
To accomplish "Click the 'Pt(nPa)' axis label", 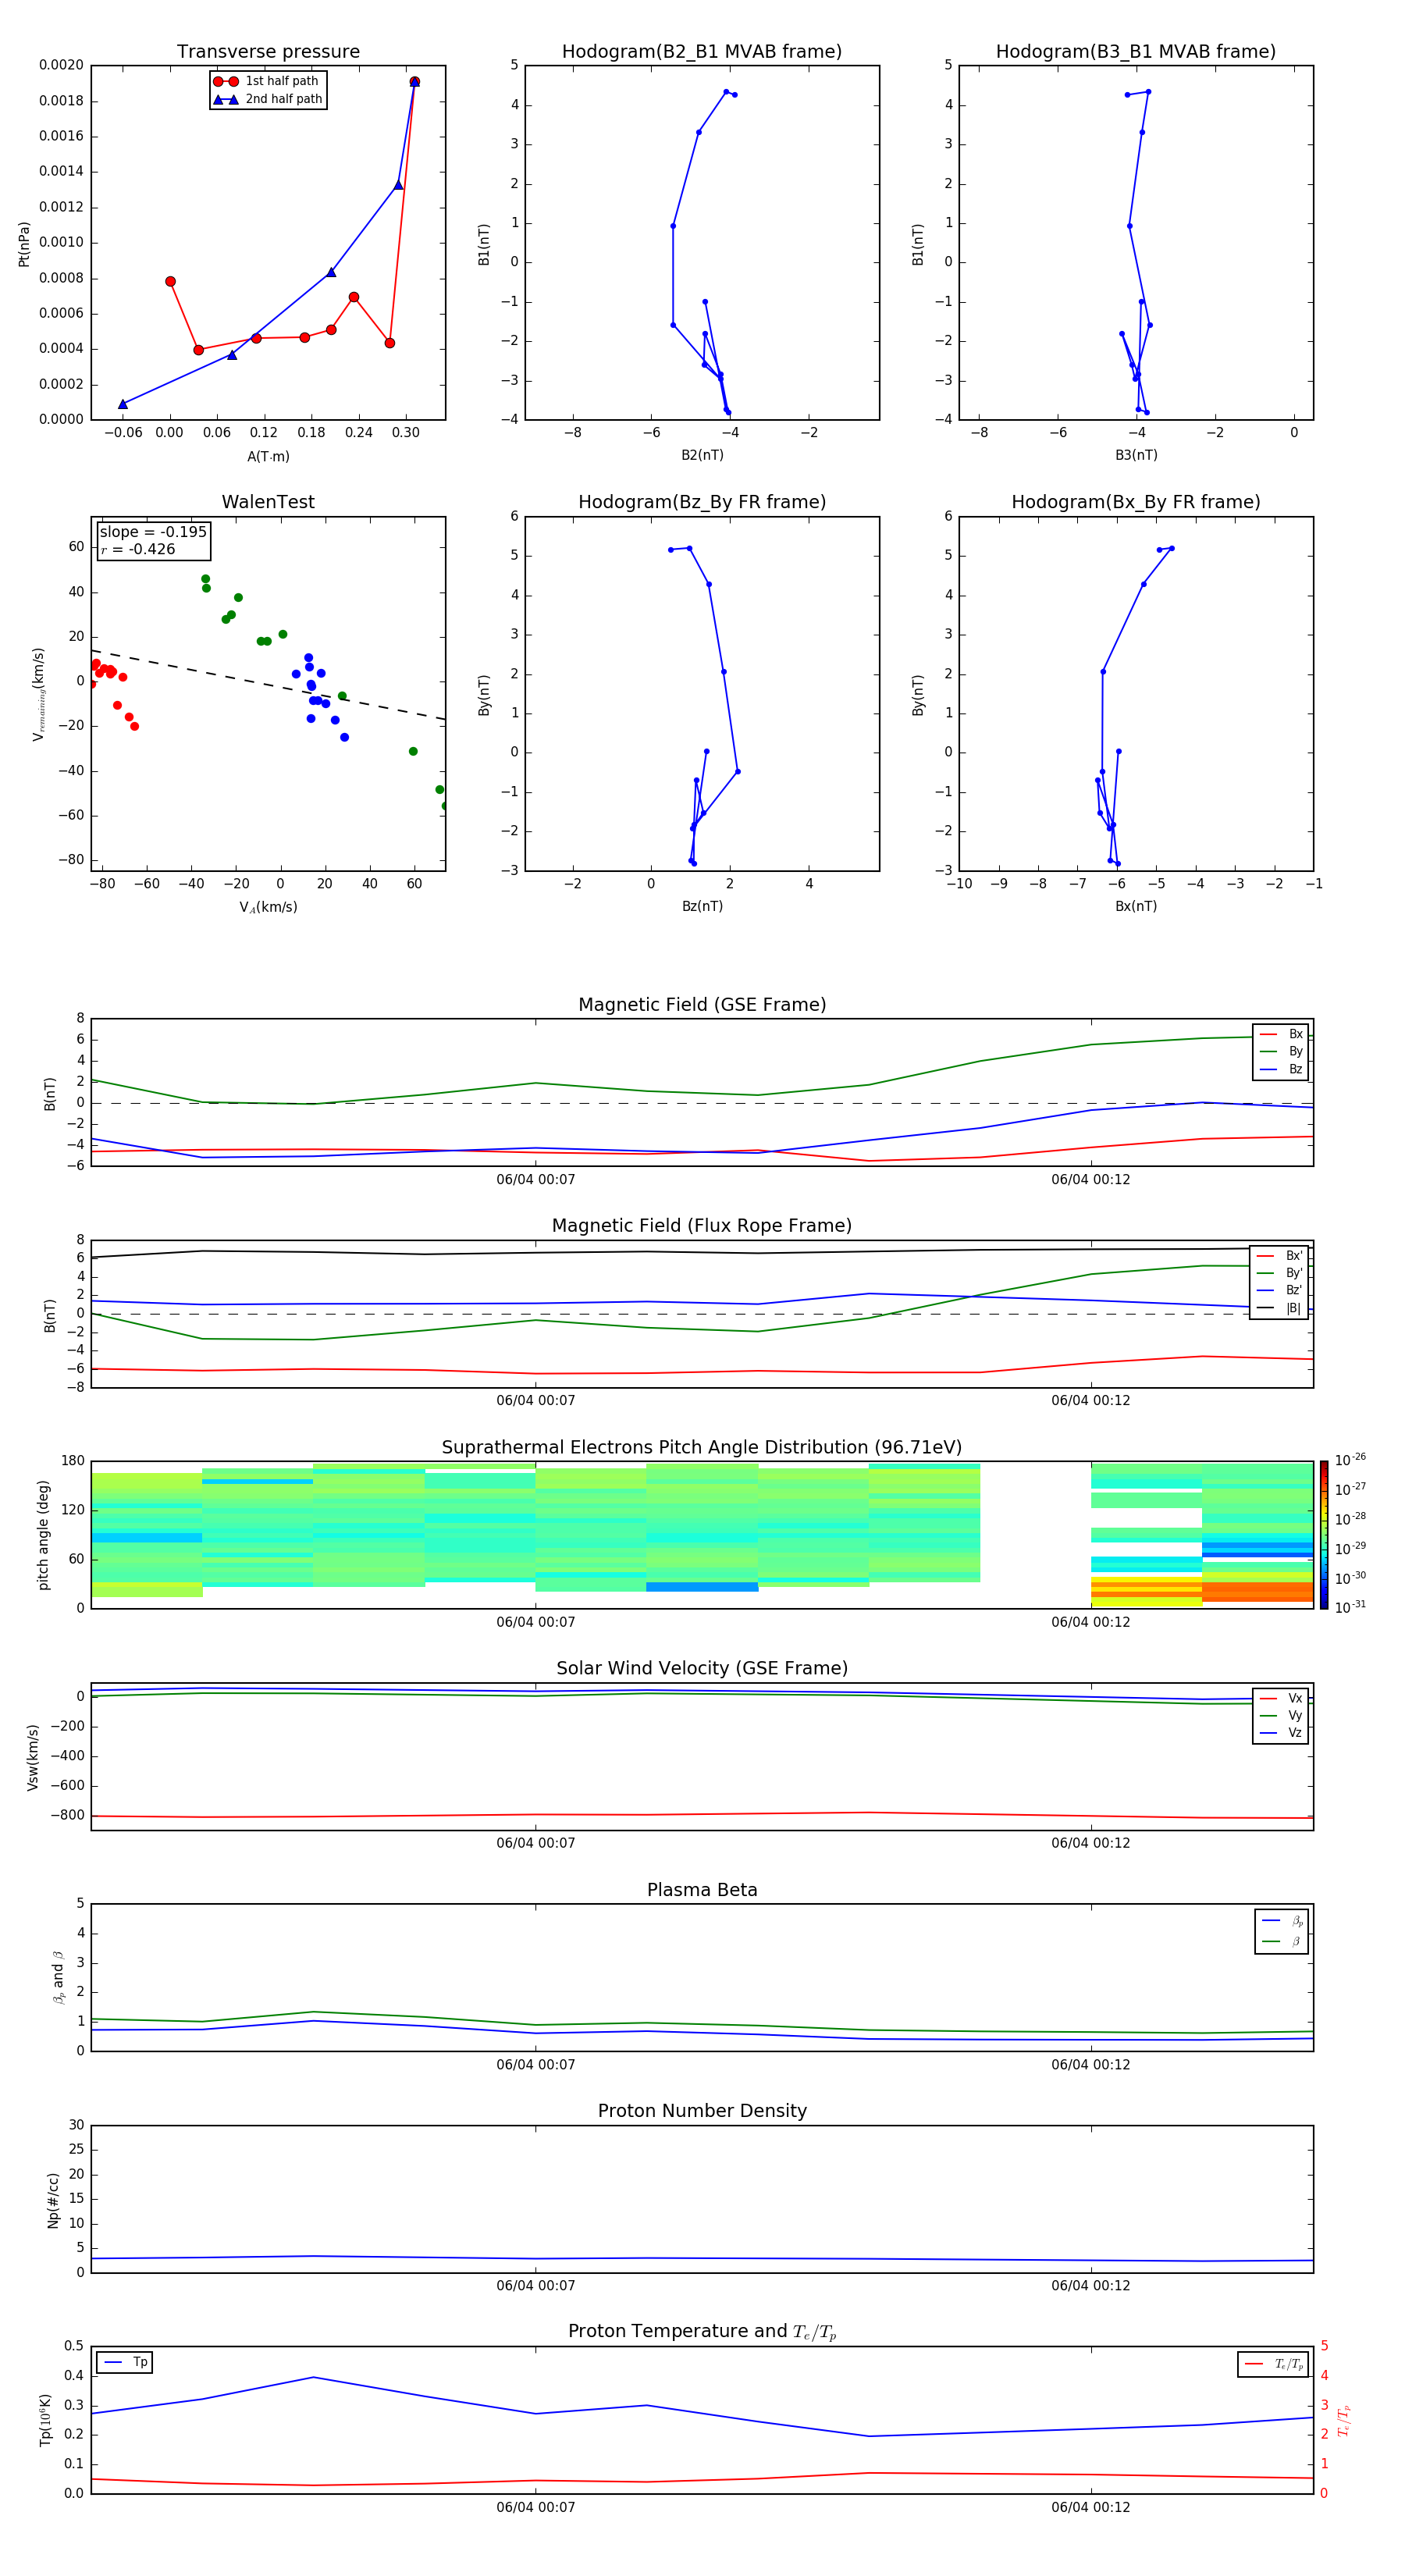I will [24, 243].
